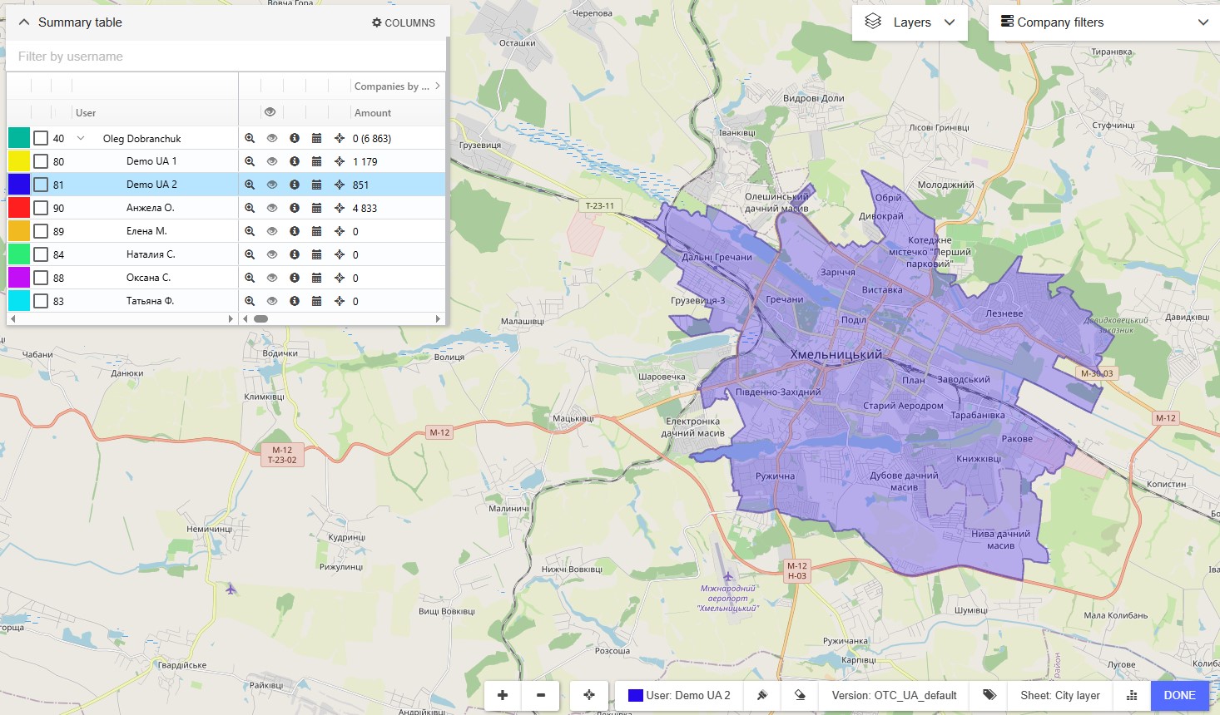1220x715 pixels.
Task: Click the tags icon in bottom toolbar
Action: click(x=989, y=696)
